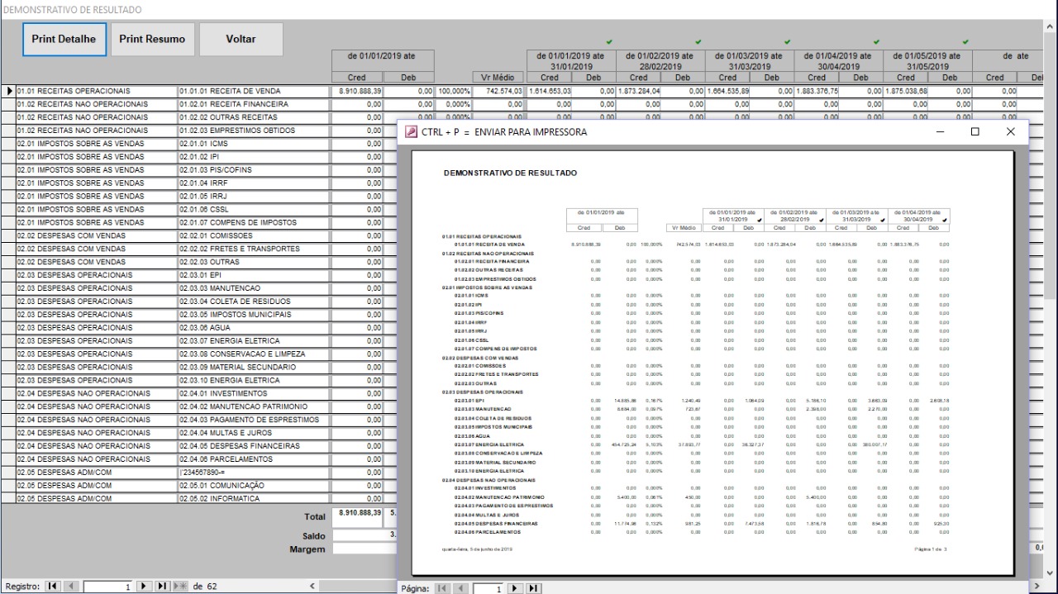Click 1.614.653,03 January Cred value
This screenshot has width=1058, height=594.
[549, 91]
